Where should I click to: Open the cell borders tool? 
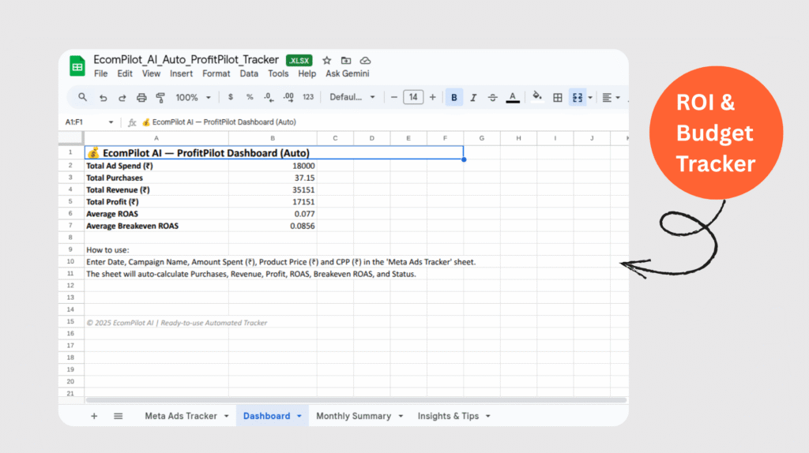point(558,98)
